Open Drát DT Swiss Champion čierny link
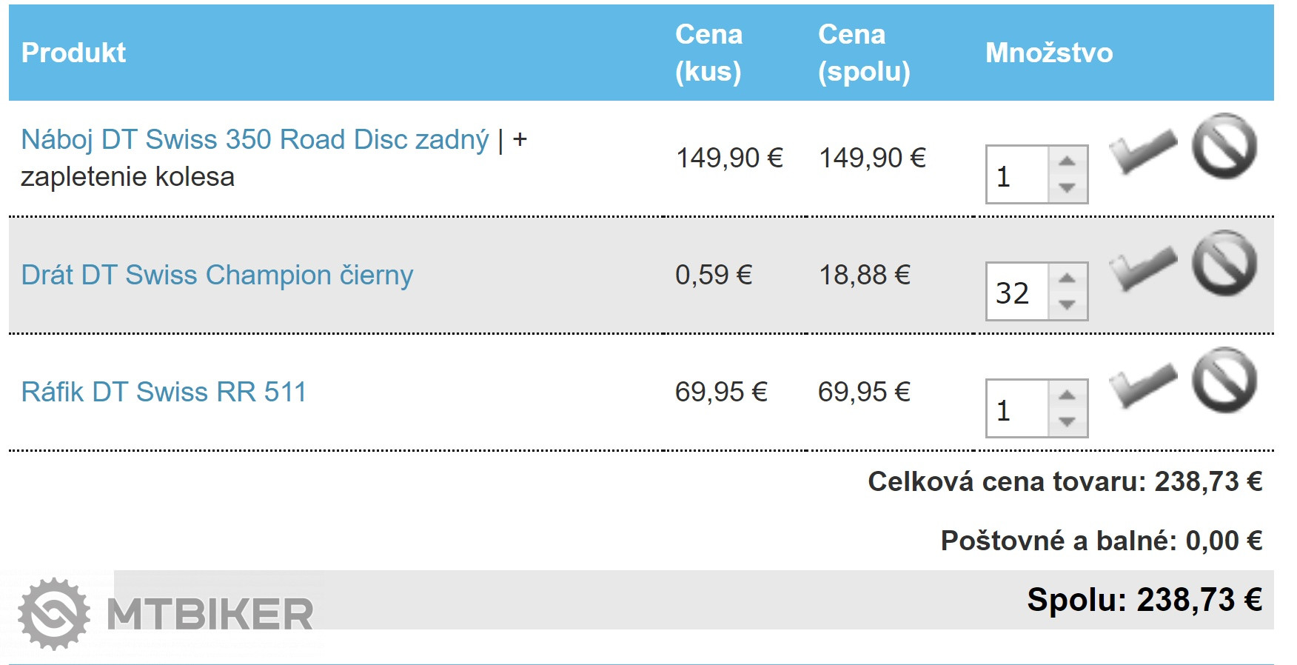 pos(217,275)
